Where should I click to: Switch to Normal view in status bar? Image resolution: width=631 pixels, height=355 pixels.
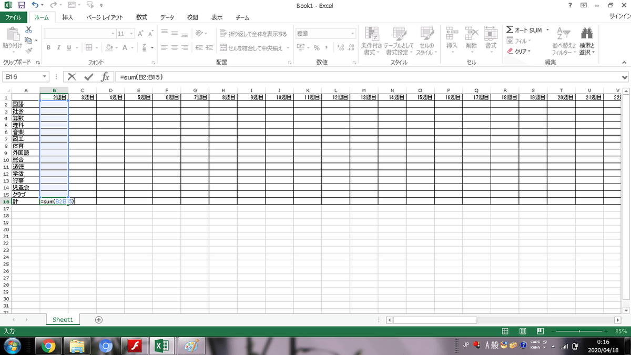click(505, 331)
